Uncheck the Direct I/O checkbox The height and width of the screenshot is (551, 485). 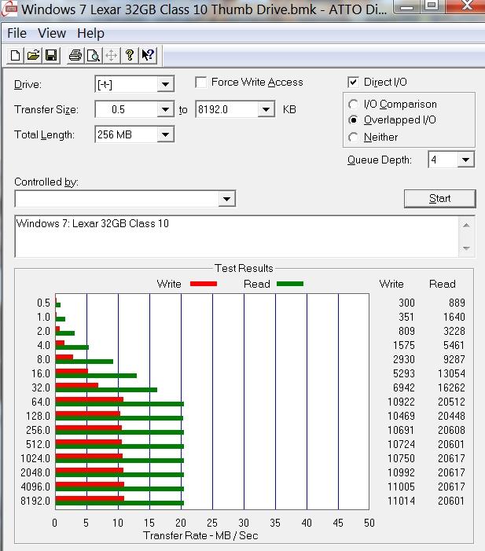click(353, 83)
